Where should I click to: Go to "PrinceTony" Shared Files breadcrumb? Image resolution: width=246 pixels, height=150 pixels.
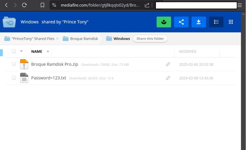click(x=33, y=39)
